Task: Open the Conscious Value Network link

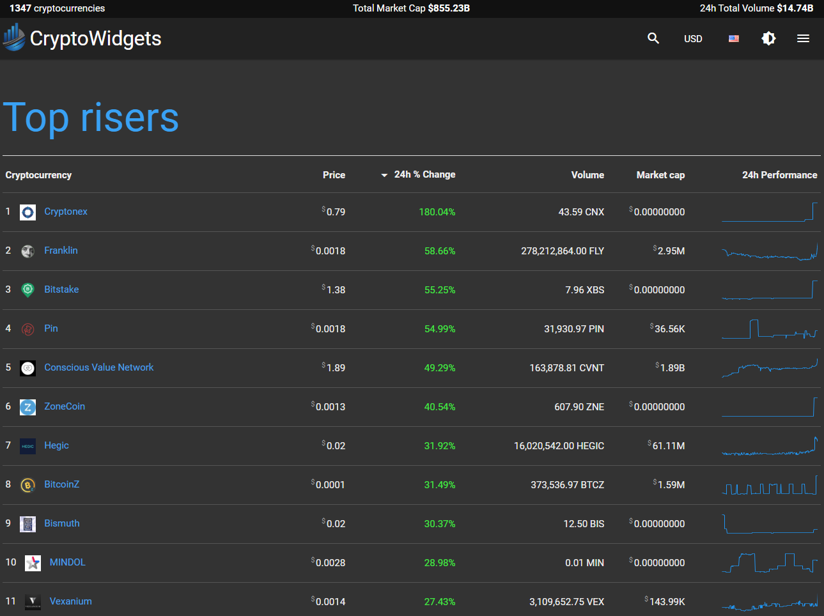Action: coord(98,367)
